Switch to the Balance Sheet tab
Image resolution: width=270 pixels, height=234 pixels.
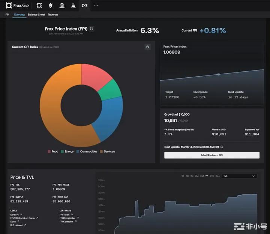coord(36,15)
